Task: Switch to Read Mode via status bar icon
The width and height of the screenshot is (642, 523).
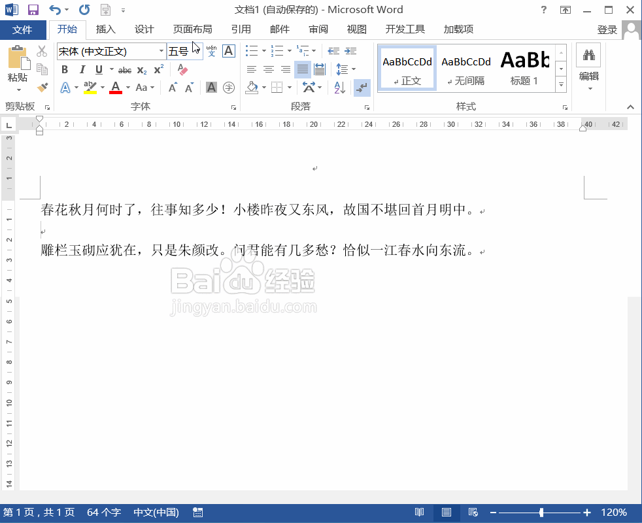Action: [420, 513]
